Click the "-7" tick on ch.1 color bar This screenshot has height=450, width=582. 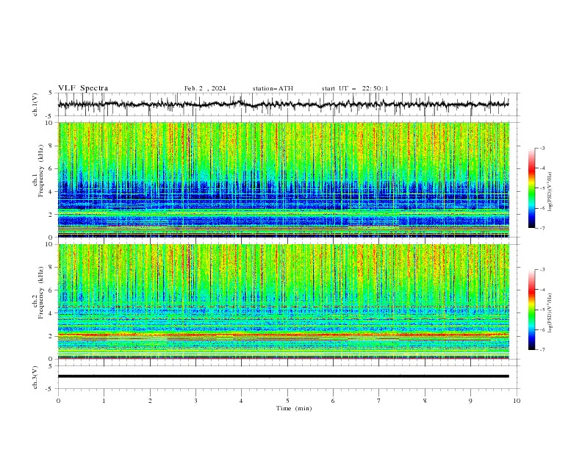[x=542, y=228]
